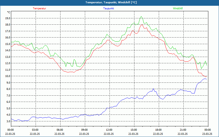This screenshot has width=219, height=137.
Task: Click the 18:00 time axis label
Action: point(159,130)
